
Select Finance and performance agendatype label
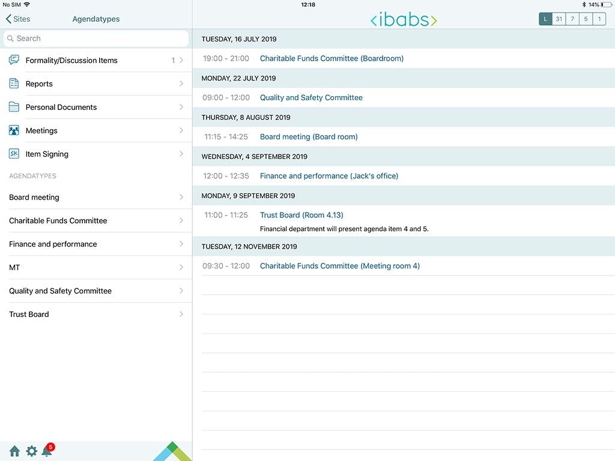tap(53, 244)
